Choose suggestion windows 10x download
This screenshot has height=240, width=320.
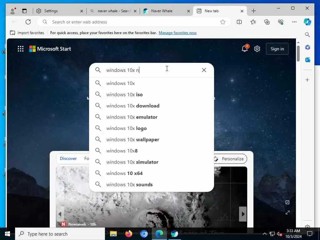pyautogui.click(x=152, y=106)
